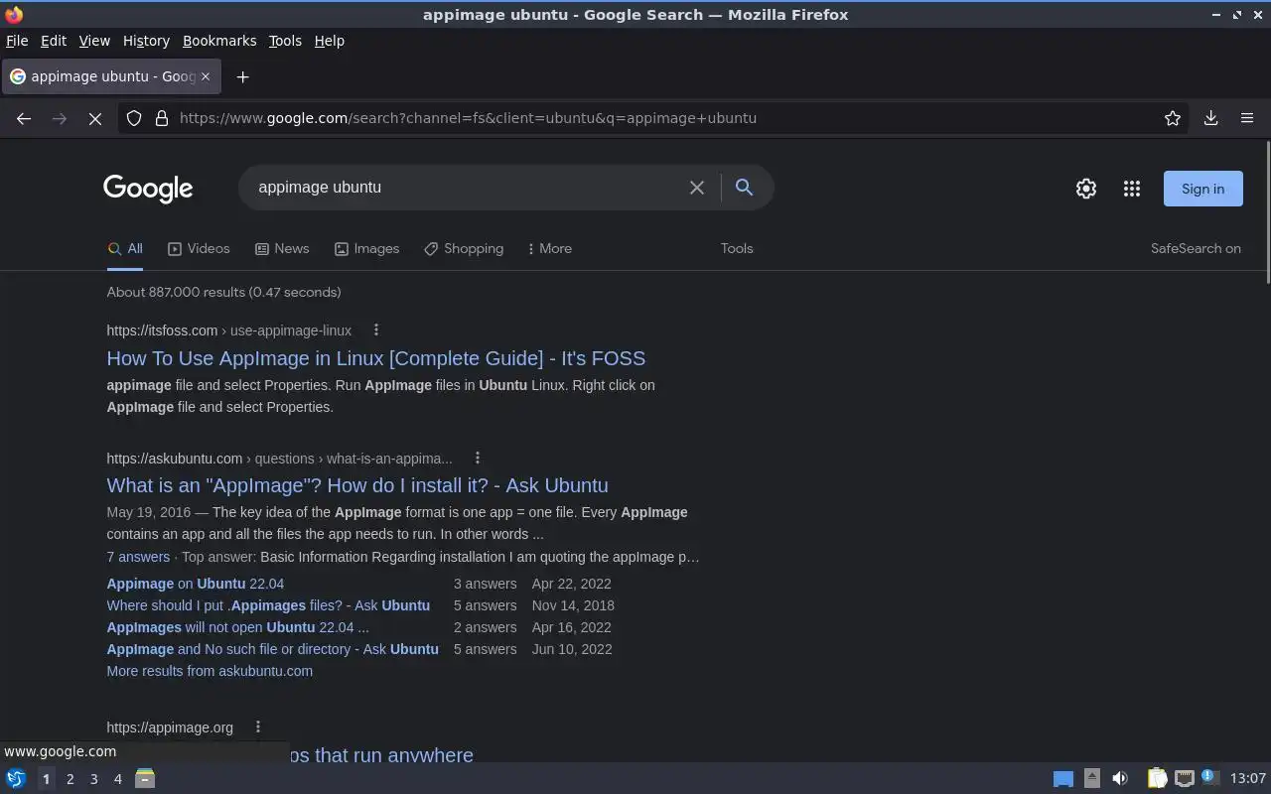Image resolution: width=1271 pixels, height=794 pixels.
Task: Open options for the itsfoss.com result
Action: (x=375, y=330)
